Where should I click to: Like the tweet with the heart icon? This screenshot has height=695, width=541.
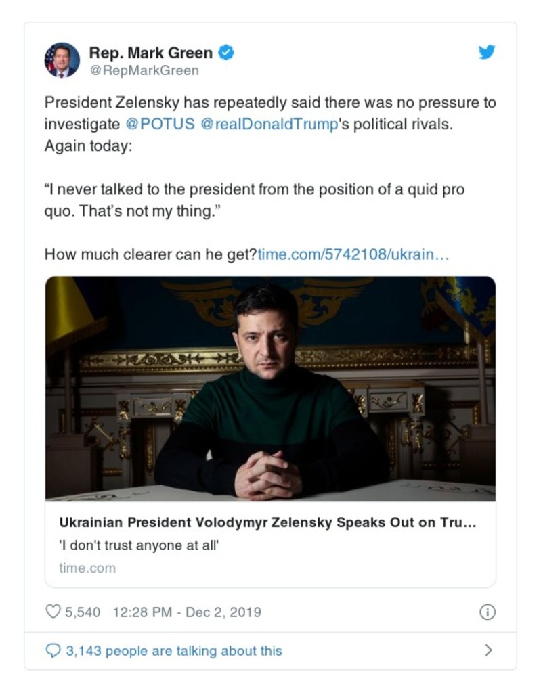coord(53,612)
